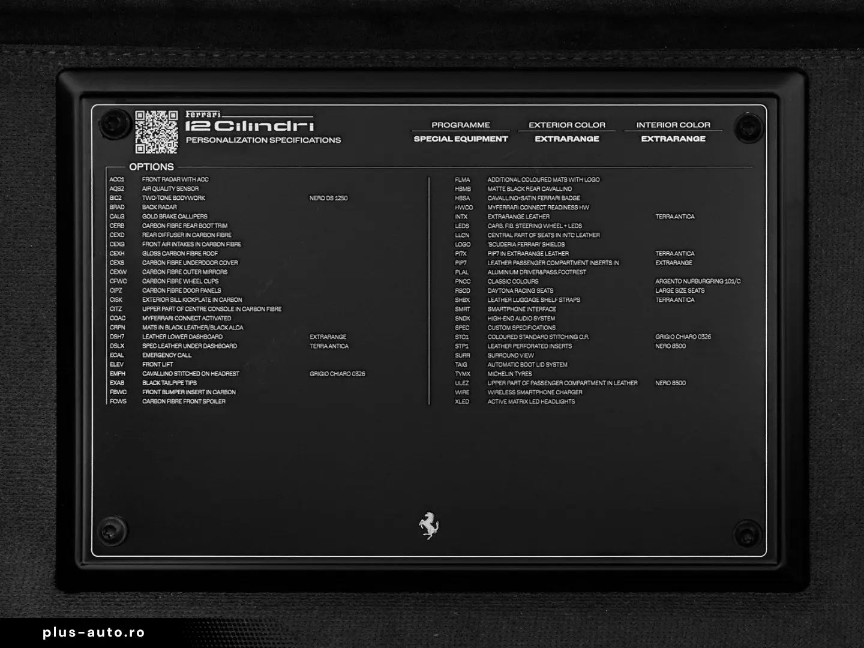Click the QR code on the plaque
Screen dimensions: 864x648
[157, 132]
